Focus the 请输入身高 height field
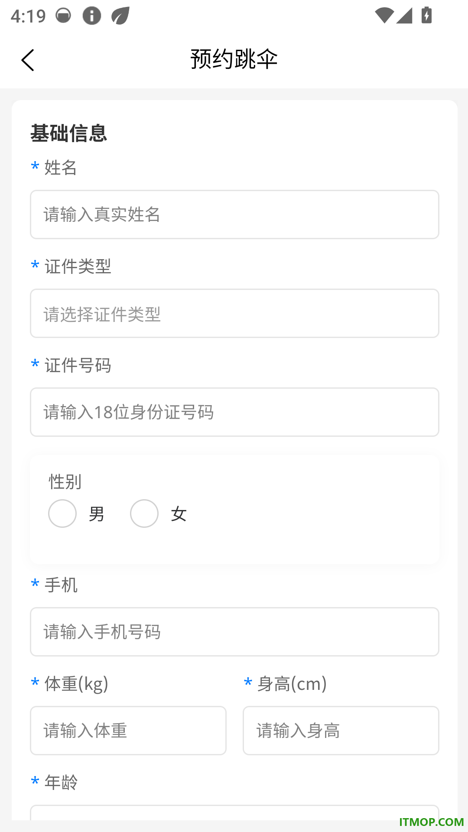The height and width of the screenshot is (832, 468). 341,731
